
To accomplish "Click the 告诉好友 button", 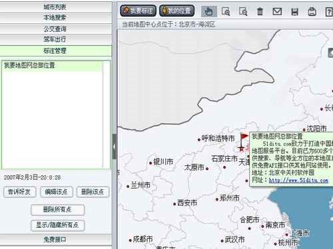I will 20,192.
